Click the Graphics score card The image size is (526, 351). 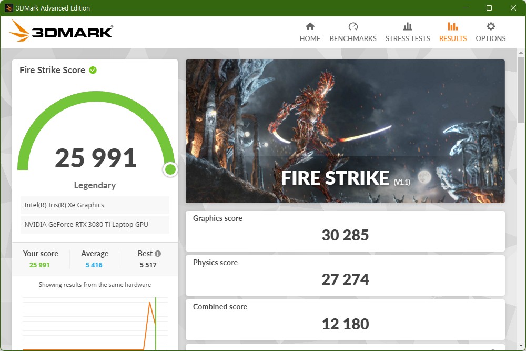pyautogui.click(x=345, y=231)
